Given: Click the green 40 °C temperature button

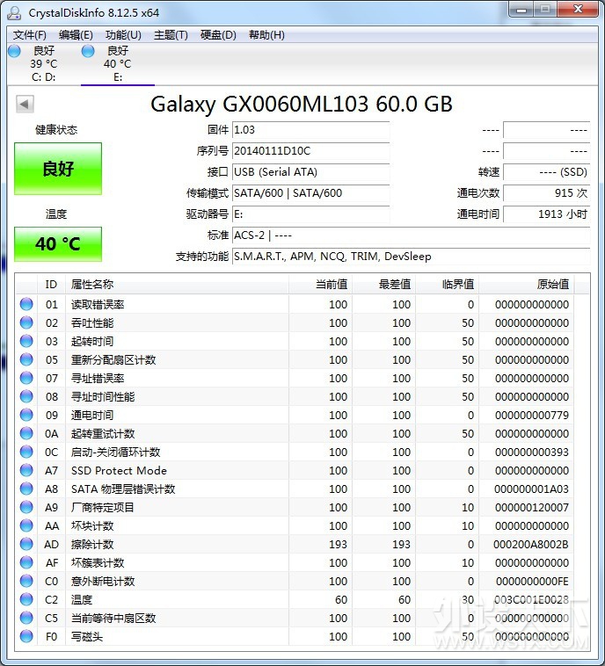Looking at the screenshot, I should [x=58, y=244].
